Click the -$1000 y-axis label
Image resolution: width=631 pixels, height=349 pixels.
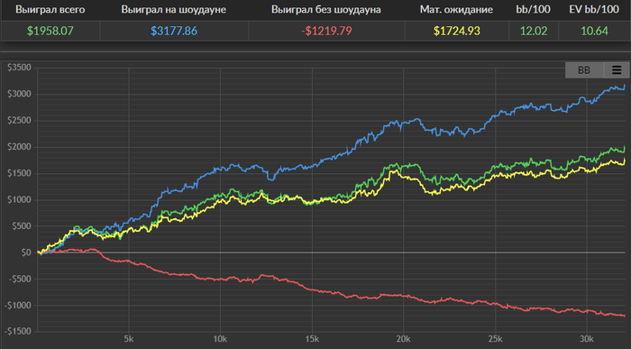(x=18, y=306)
